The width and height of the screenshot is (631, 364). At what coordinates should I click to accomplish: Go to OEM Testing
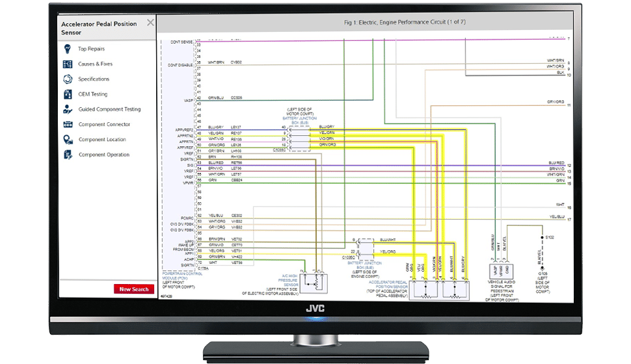coord(93,94)
